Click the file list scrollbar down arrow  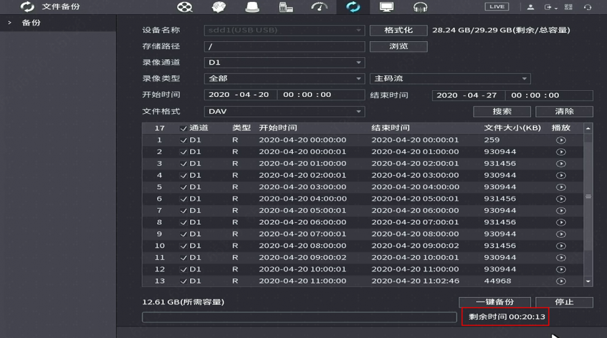(x=588, y=281)
